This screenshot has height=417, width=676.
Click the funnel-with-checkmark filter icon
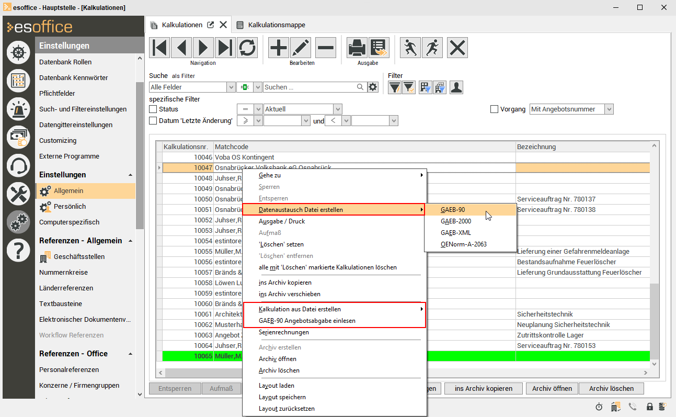click(x=409, y=87)
